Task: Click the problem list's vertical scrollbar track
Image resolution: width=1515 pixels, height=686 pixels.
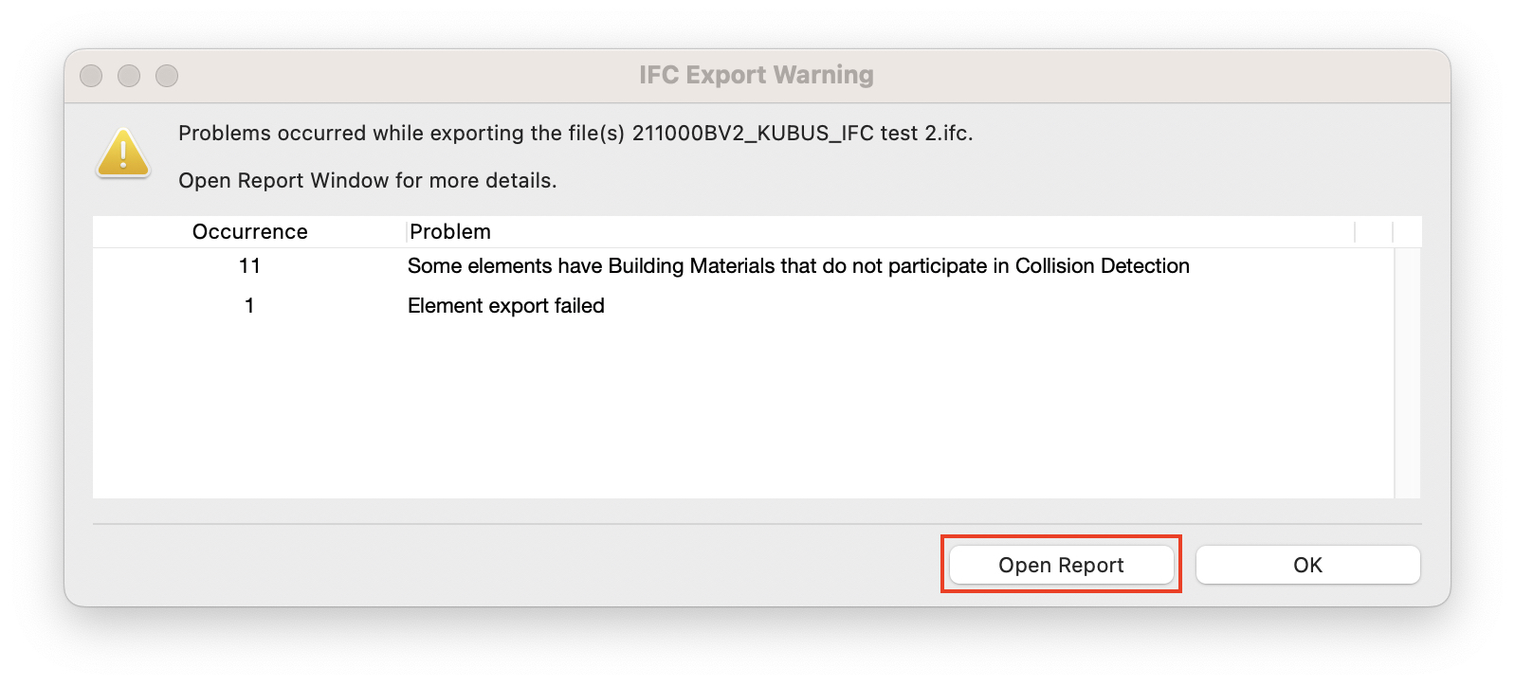Action: (x=1407, y=372)
